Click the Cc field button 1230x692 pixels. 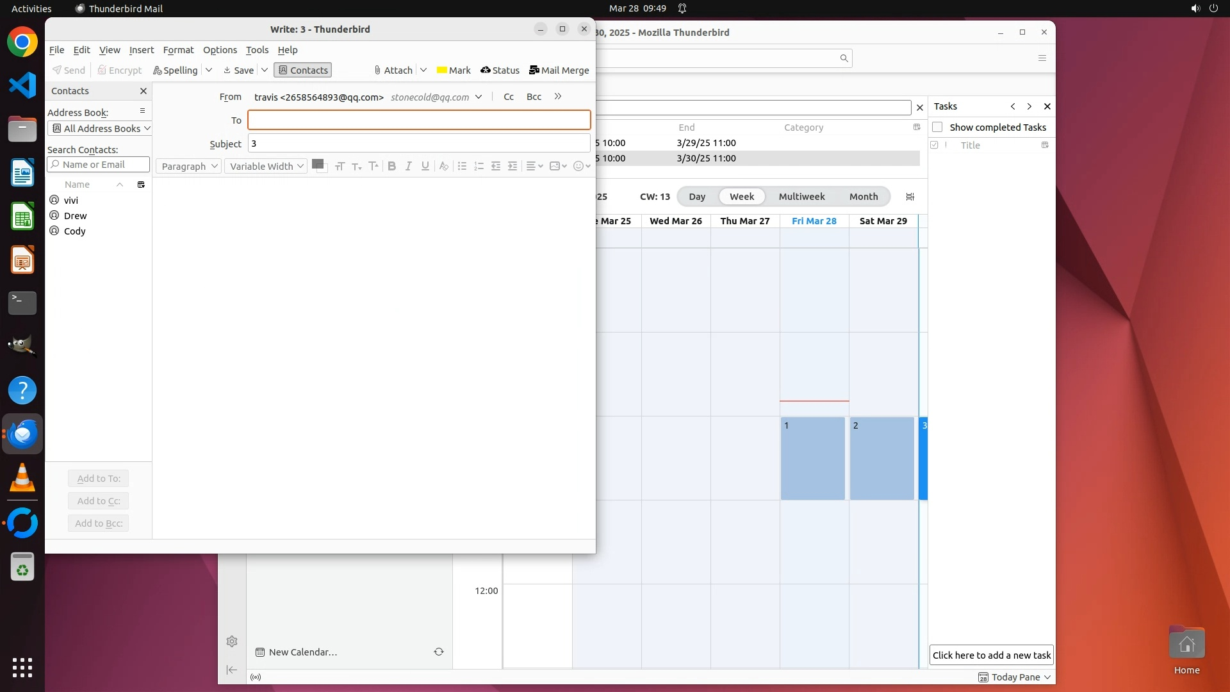509,97
